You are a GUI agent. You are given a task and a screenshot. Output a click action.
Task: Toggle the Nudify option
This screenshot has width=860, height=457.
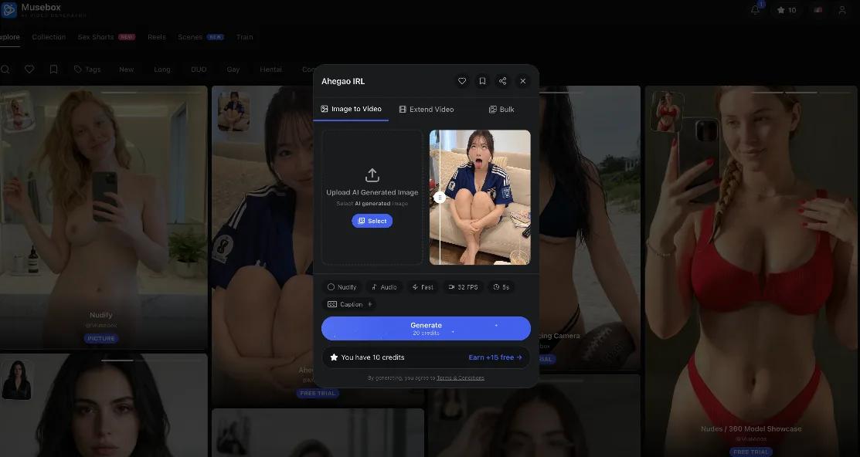click(x=342, y=287)
